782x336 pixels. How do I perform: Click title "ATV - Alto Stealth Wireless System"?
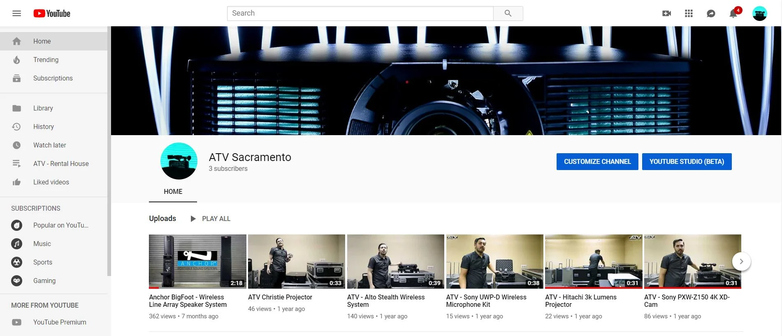(x=386, y=301)
